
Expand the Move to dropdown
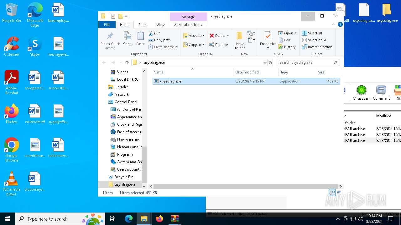(204, 36)
